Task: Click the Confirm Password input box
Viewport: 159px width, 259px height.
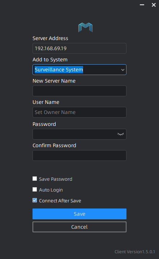Action: coord(79,155)
